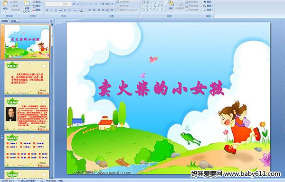
Task: Toggle Underline formatting in the font group
Action: click(x=56, y=10)
